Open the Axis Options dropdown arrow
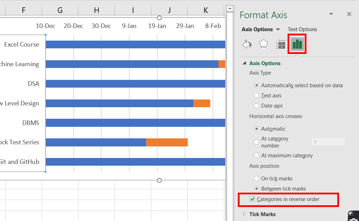 278,30
